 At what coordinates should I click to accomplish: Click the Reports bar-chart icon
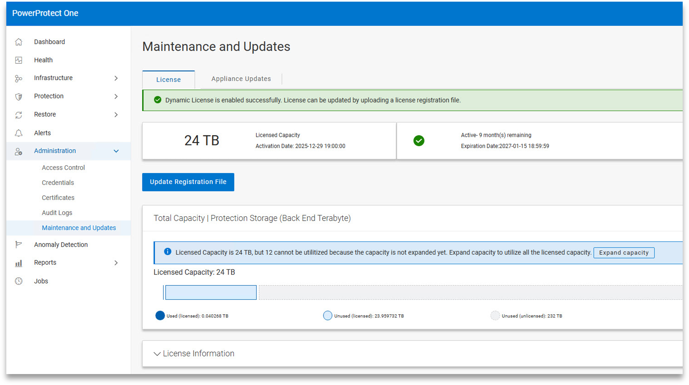point(19,263)
